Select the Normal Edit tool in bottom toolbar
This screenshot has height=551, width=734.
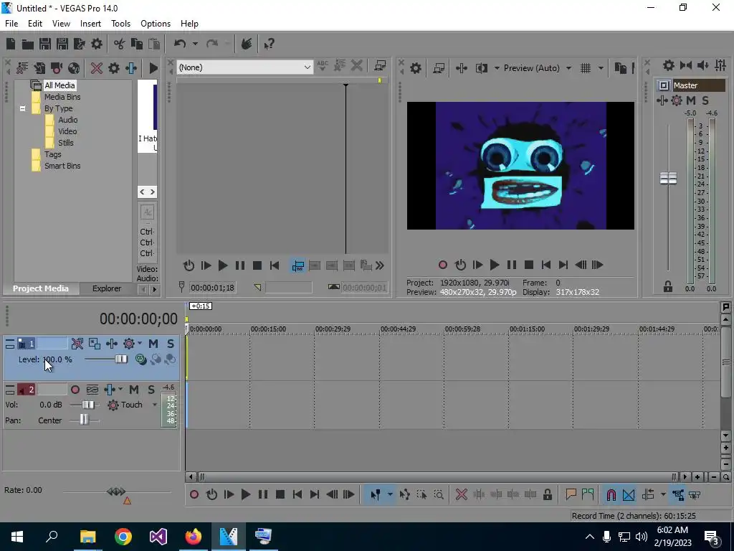click(376, 494)
